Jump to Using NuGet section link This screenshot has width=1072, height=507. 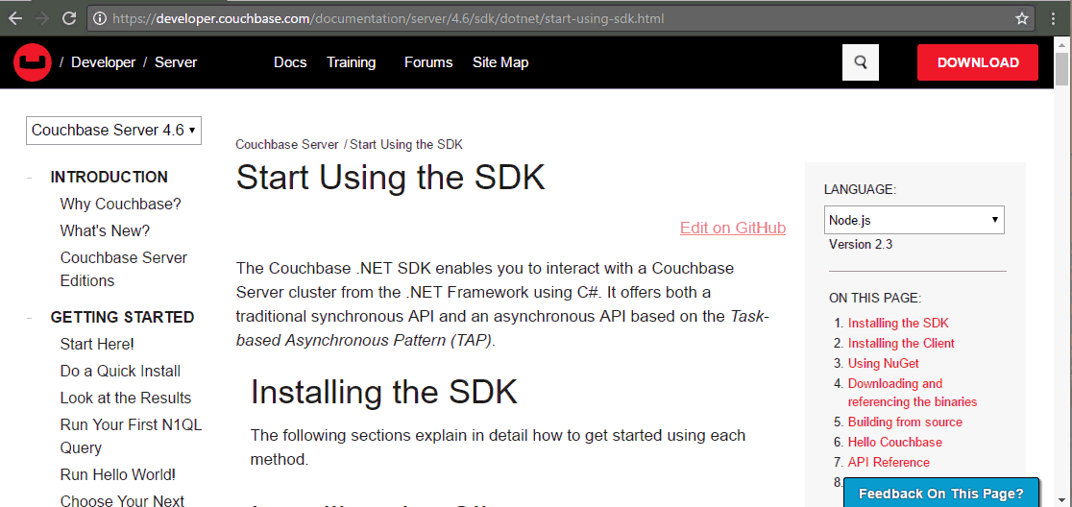tap(884, 363)
